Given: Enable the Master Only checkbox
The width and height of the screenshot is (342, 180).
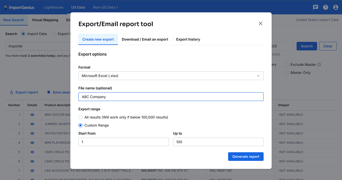Looking at the screenshot, I should 286,73.
